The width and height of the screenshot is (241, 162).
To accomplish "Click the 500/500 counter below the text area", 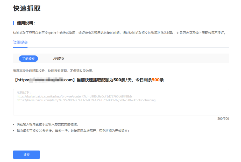I will point(223,119).
